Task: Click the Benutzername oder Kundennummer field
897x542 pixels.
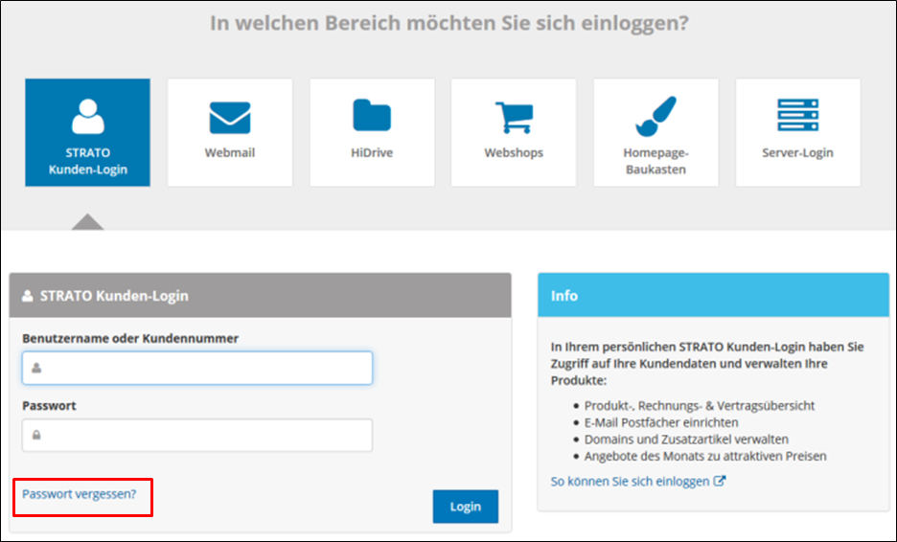Action: 197,368
